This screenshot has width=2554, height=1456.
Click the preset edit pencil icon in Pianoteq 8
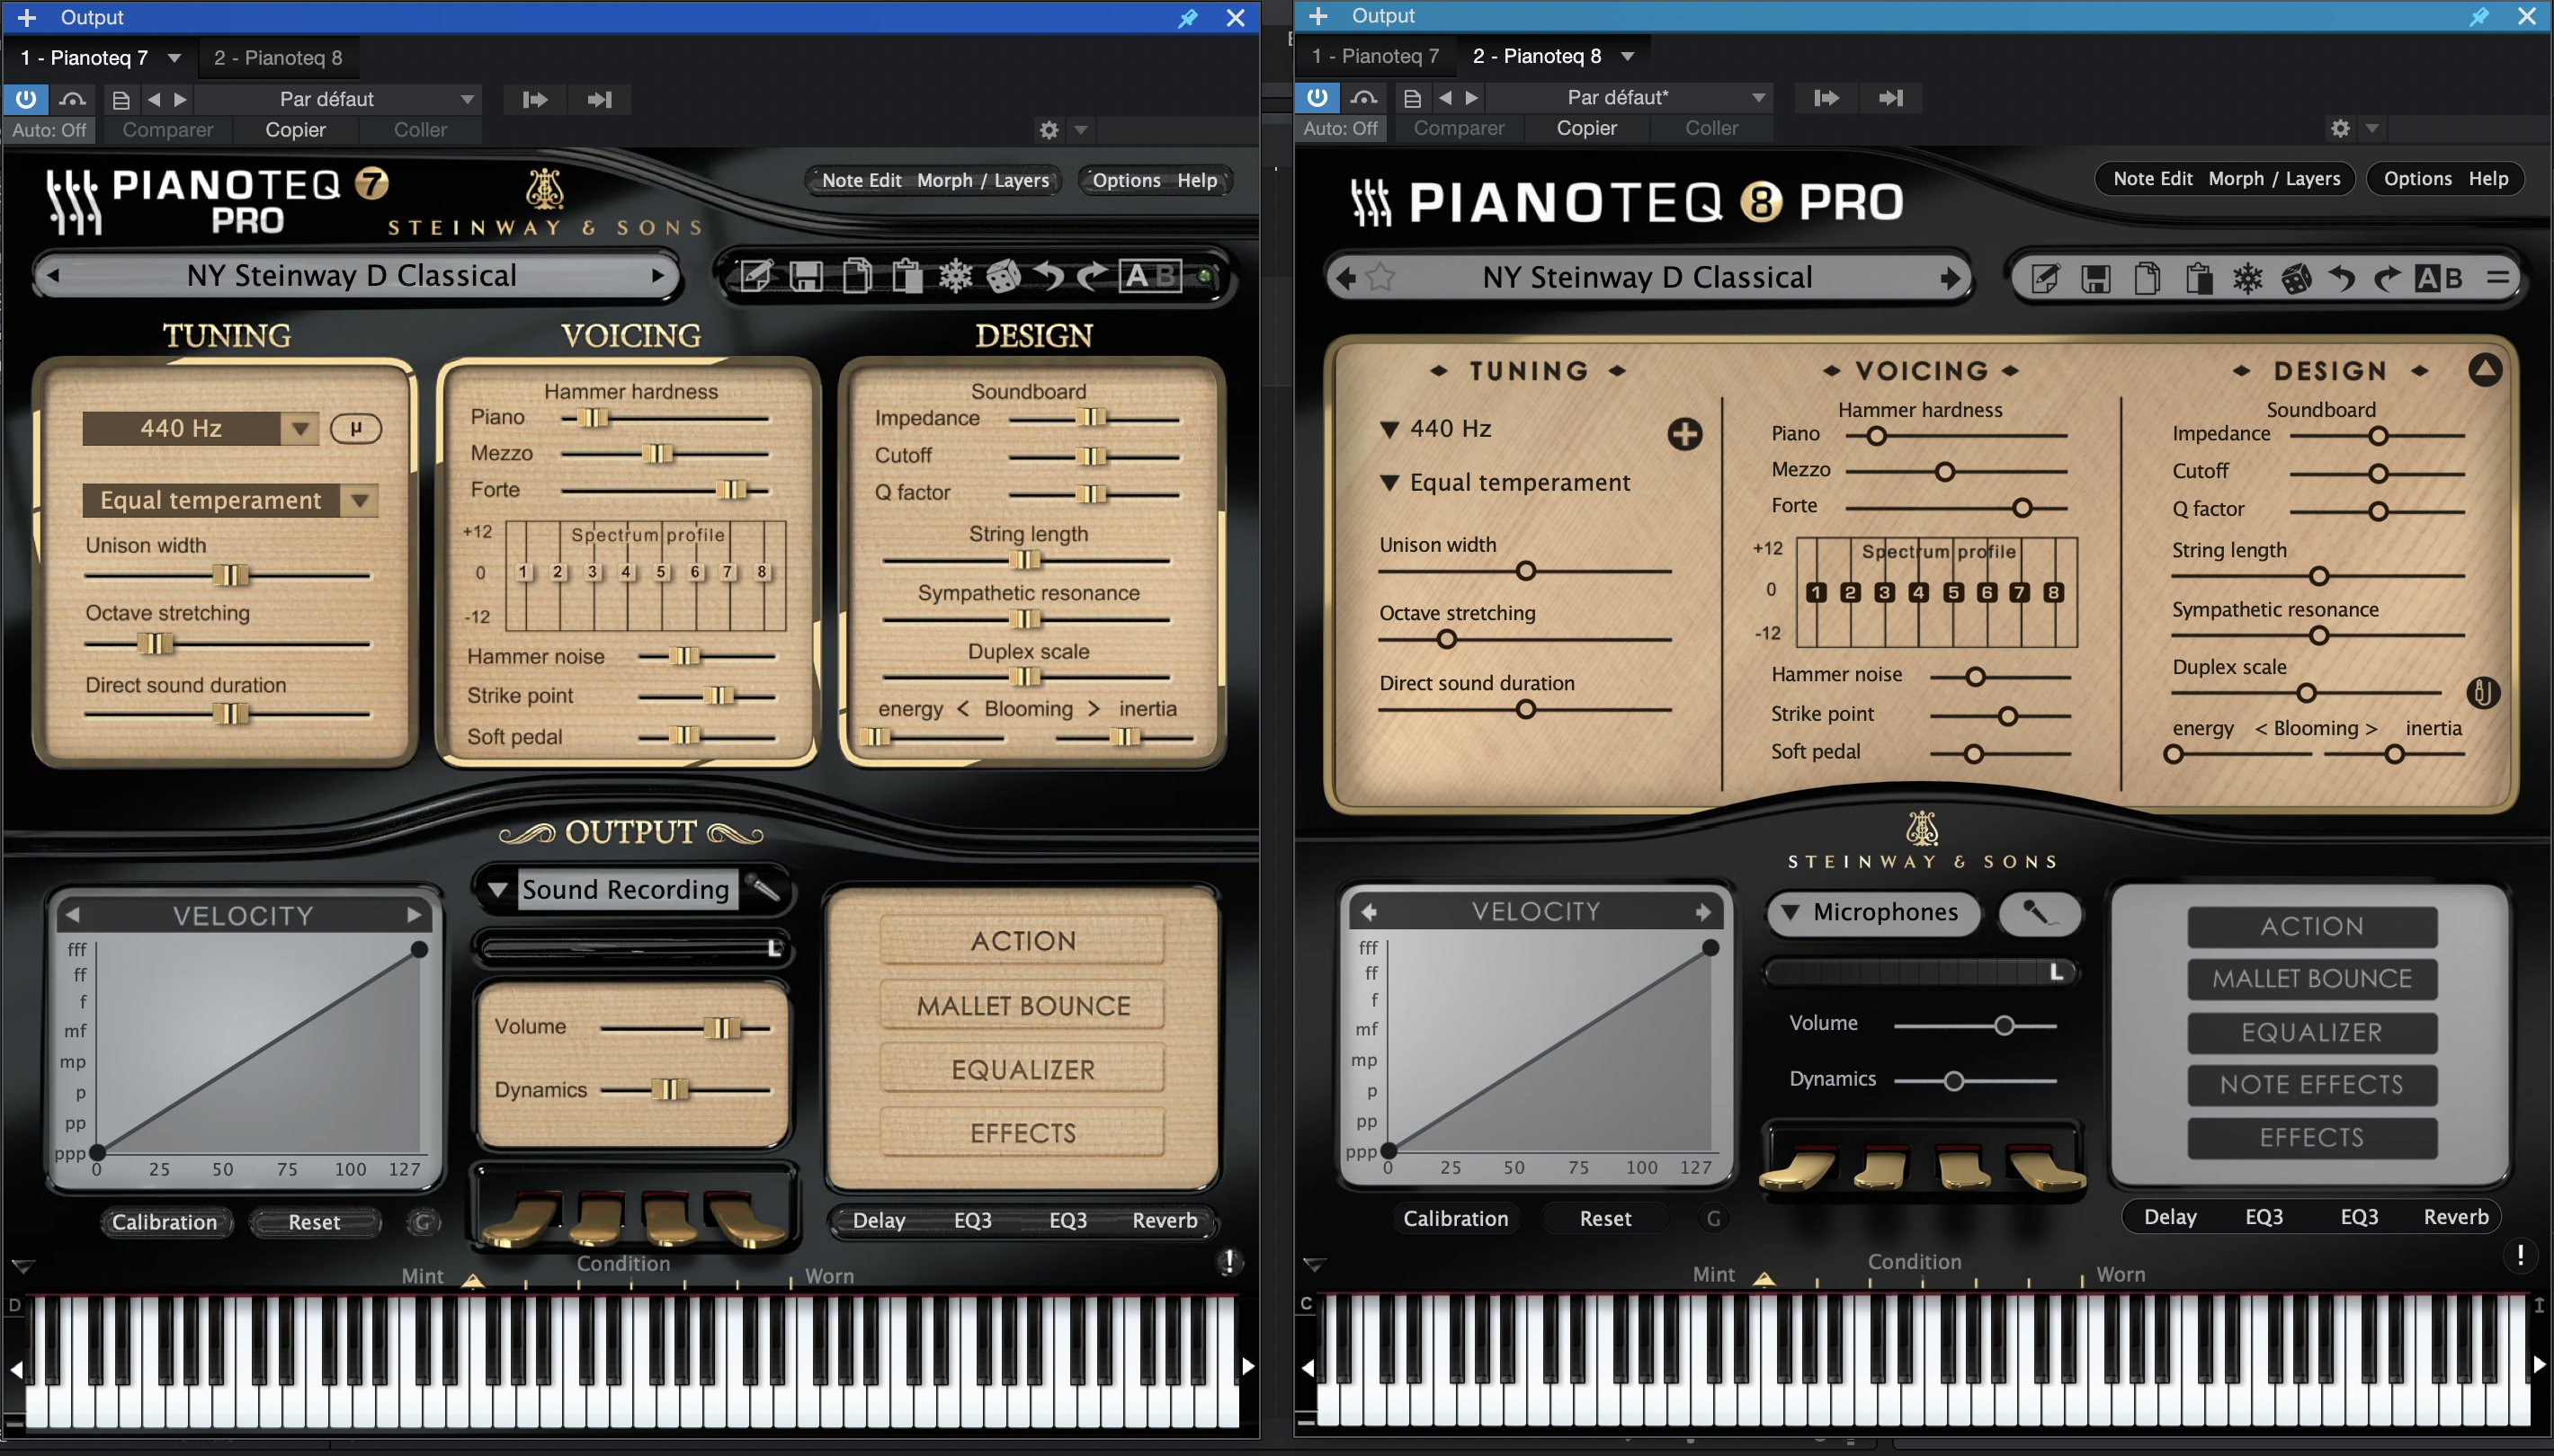pyautogui.click(x=2045, y=278)
